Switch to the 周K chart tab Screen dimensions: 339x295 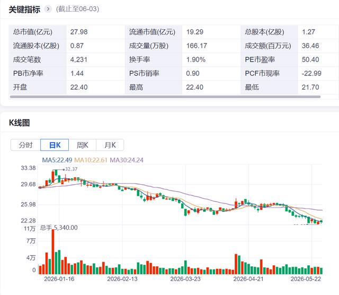pyautogui.click(x=83, y=145)
